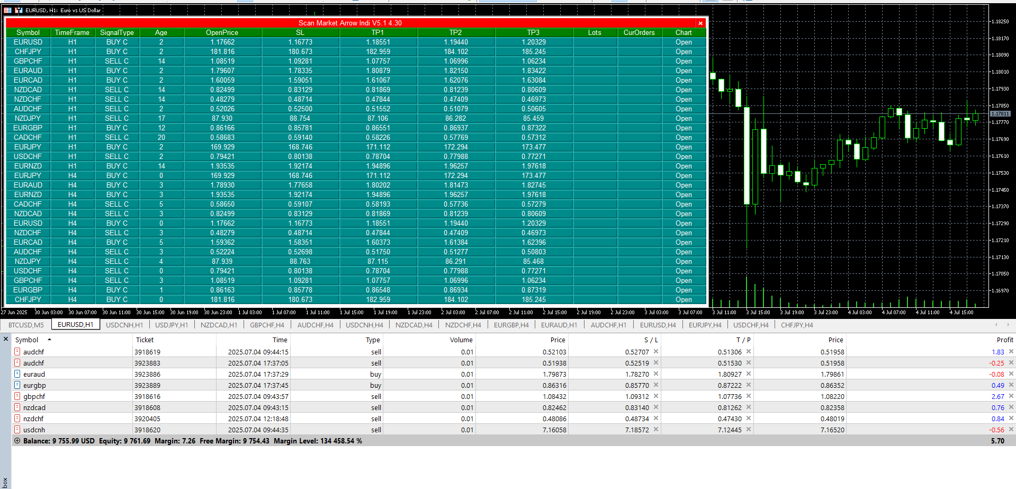Delete the stop loss 0.52707 on audchf
This screenshot has height=489, width=1016.
pos(656,352)
